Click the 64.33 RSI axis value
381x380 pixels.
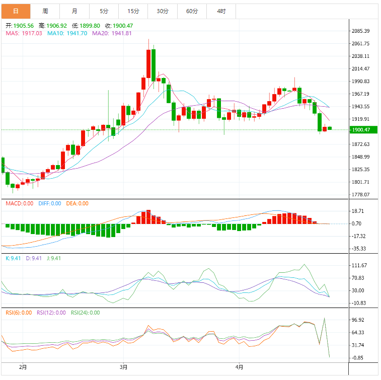click(x=358, y=333)
